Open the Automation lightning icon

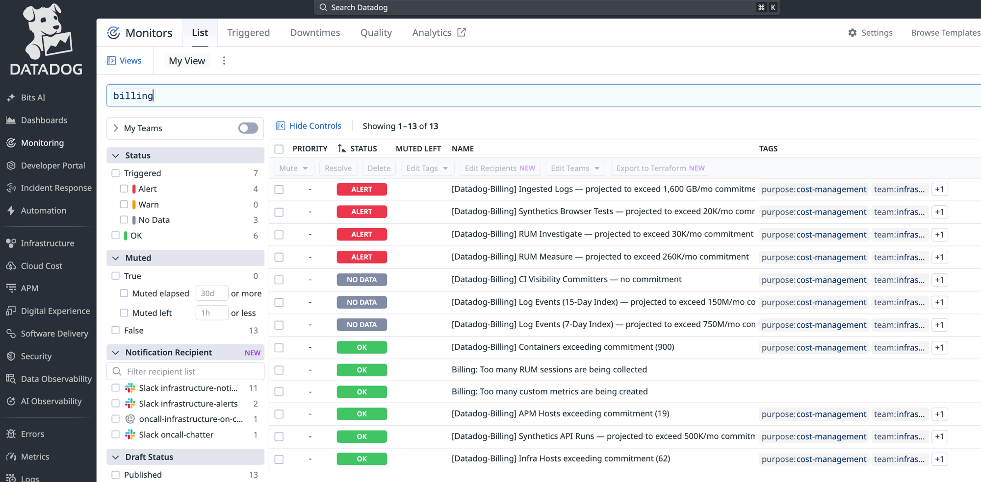[11, 211]
